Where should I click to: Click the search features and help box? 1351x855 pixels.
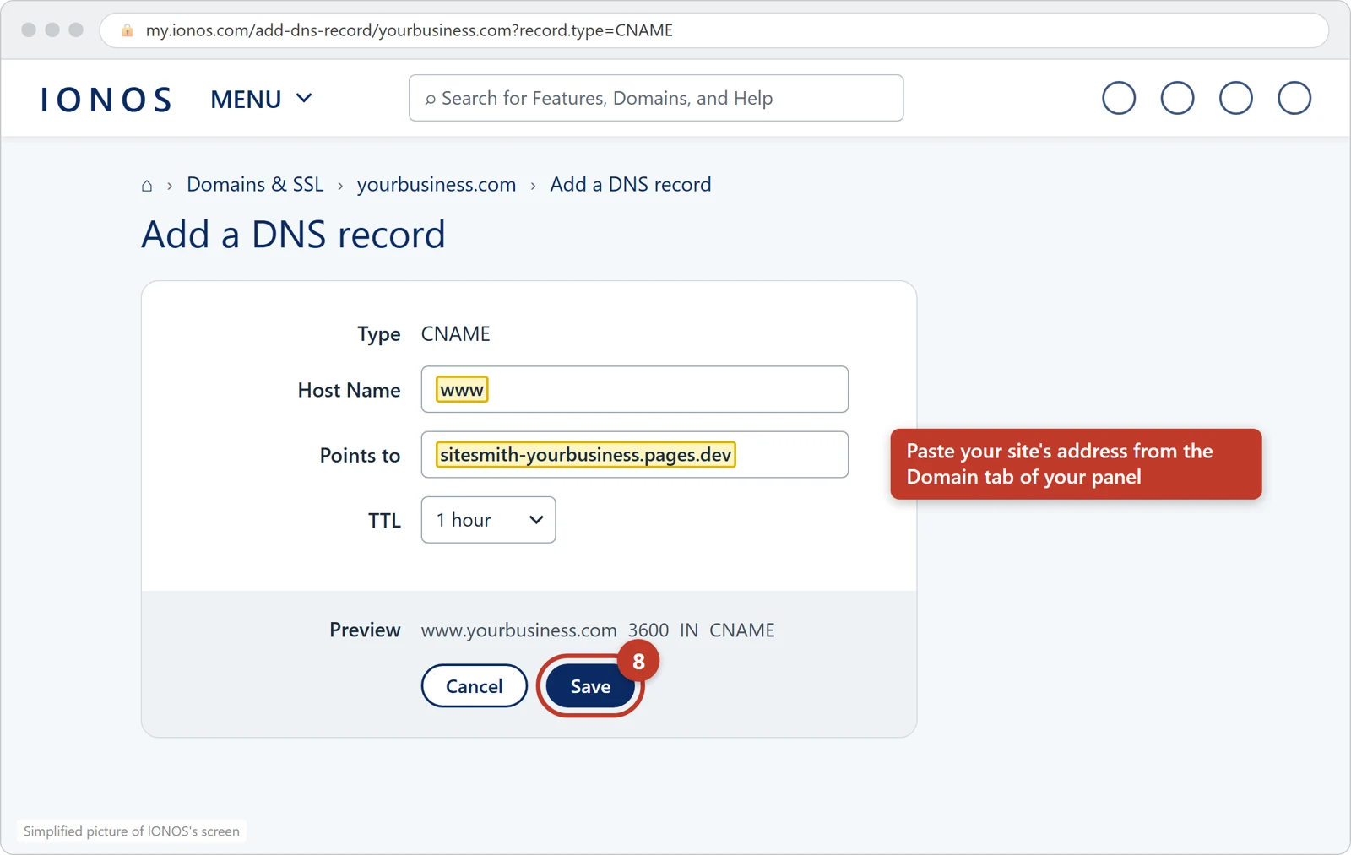click(656, 98)
